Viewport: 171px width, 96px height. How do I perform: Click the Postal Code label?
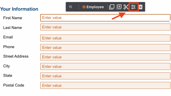[x=14, y=85]
